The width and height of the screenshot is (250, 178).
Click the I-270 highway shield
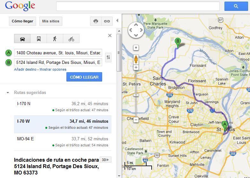170,95
